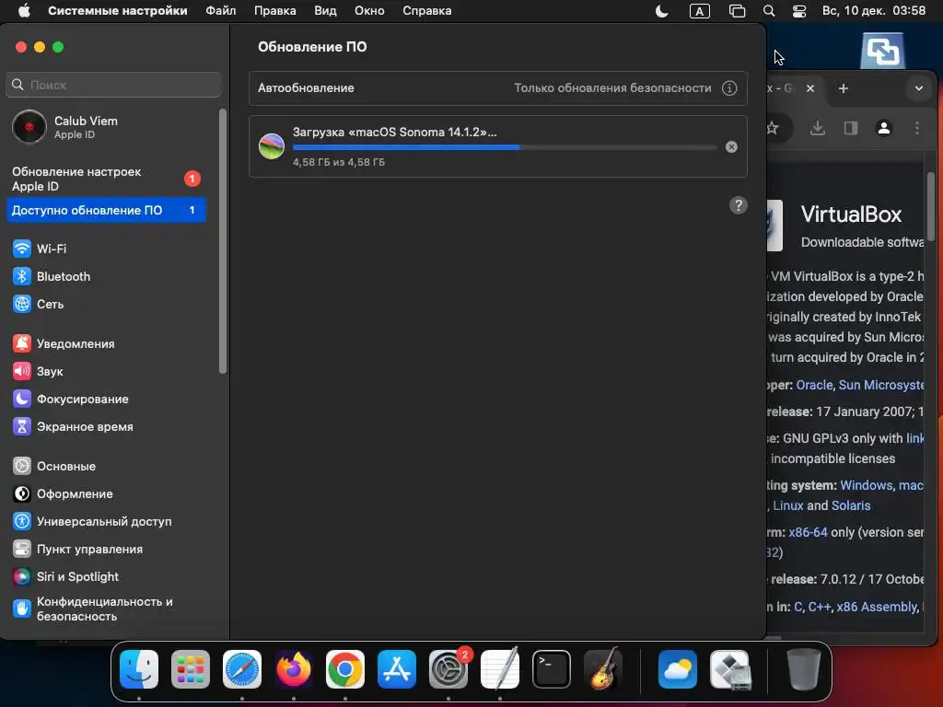
Task: Click the Oracle link in Chrome
Action: click(x=814, y=385)
